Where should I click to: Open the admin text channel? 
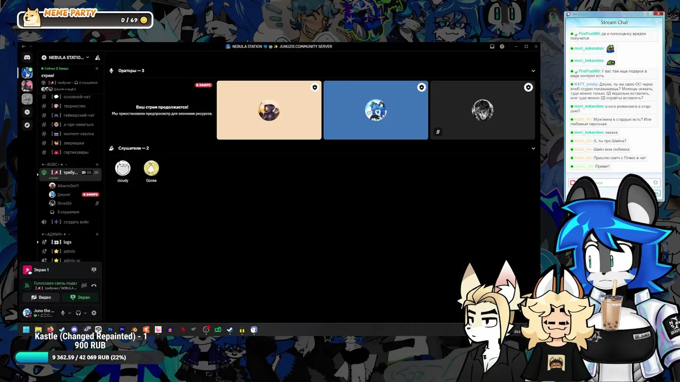pos(70,251)
